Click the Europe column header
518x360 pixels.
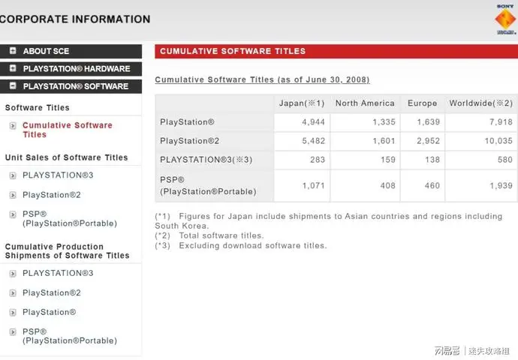(422, 103)
